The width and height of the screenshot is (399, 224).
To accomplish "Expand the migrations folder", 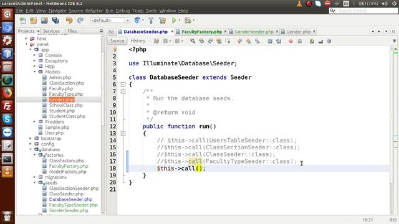I will (x=34, y=177).
